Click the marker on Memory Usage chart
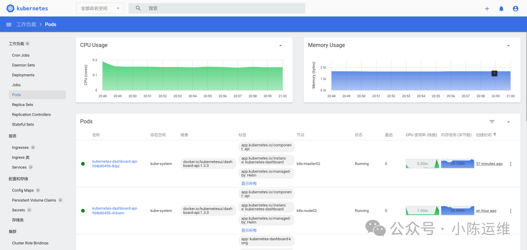Viewport: 527px width, 250px height. point(494,73)
